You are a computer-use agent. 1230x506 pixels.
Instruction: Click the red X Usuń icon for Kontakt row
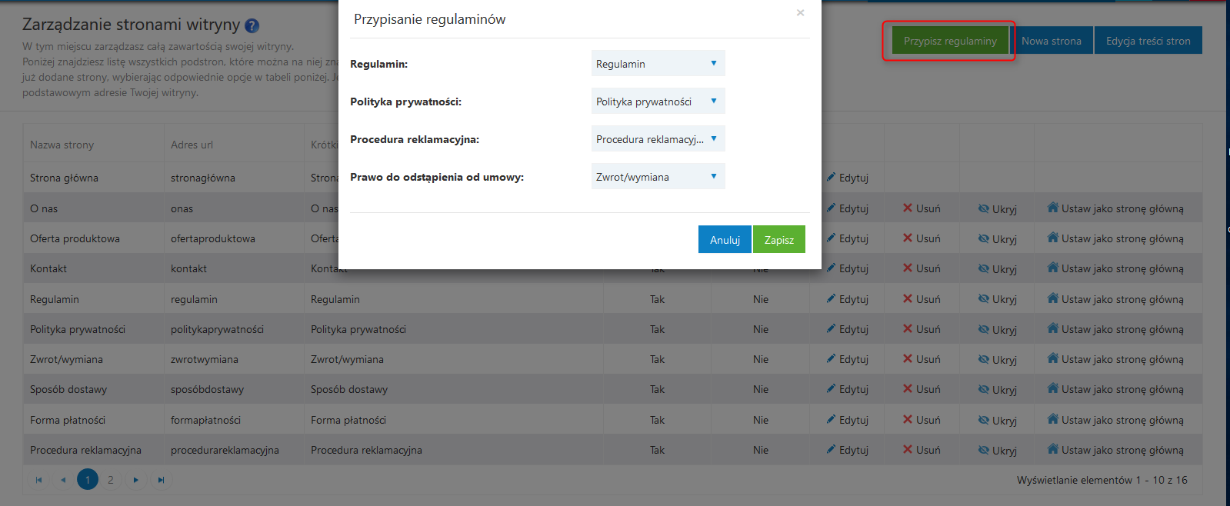pos(908,268)
